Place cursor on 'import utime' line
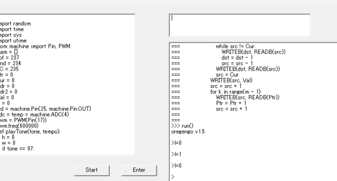 pos(13,41)
